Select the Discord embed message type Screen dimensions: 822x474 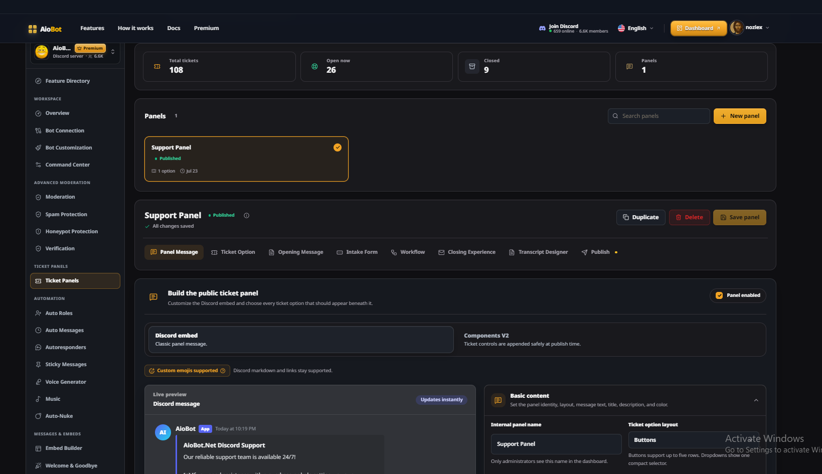tap(301, 340)
